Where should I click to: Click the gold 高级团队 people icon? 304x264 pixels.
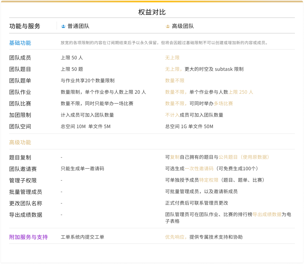(x=168, y=26)
